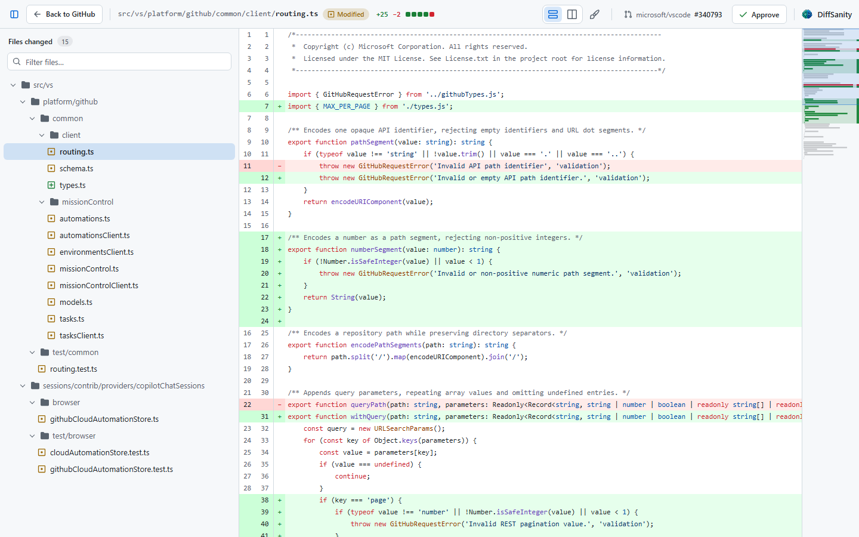Collapse the src/vs folder

pos(13,85)
